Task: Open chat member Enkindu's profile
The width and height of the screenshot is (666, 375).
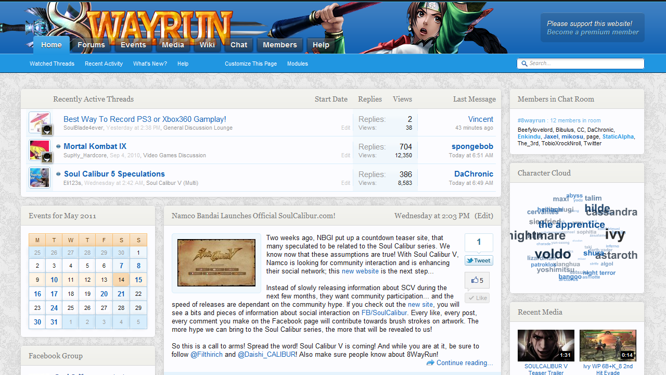Action: pos(529,136)
